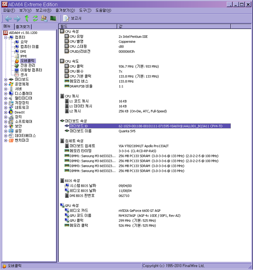Click the 디스플레이 monitor icon

click(11, 94)
